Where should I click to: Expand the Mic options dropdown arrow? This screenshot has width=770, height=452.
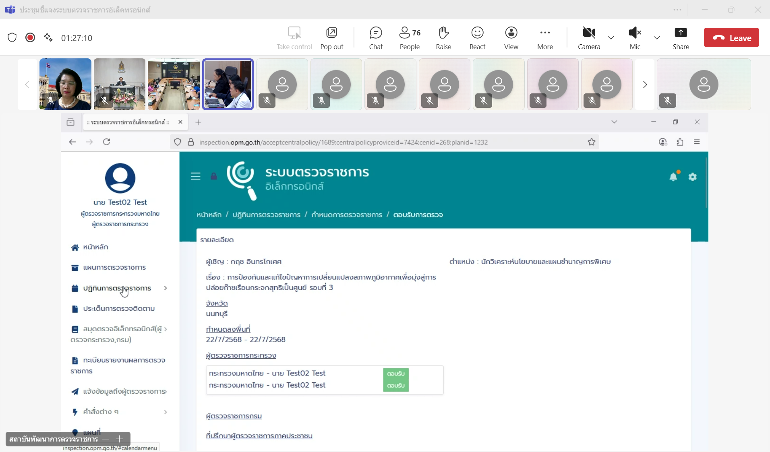pyautogui.click(x=657, y=38)
